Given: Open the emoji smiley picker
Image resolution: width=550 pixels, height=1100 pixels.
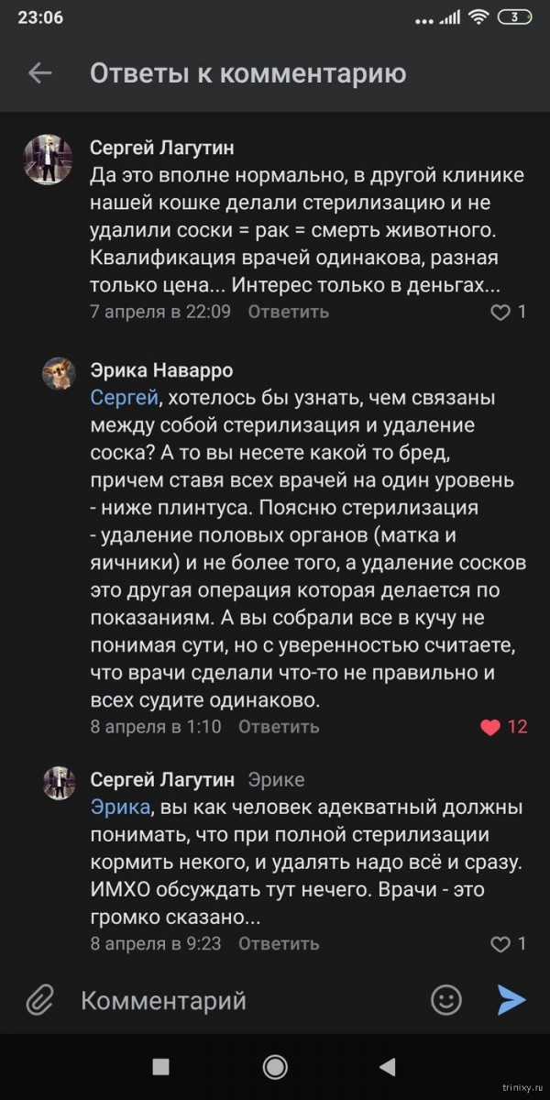Looking at the screenshot, I should (x=446, y=999).
